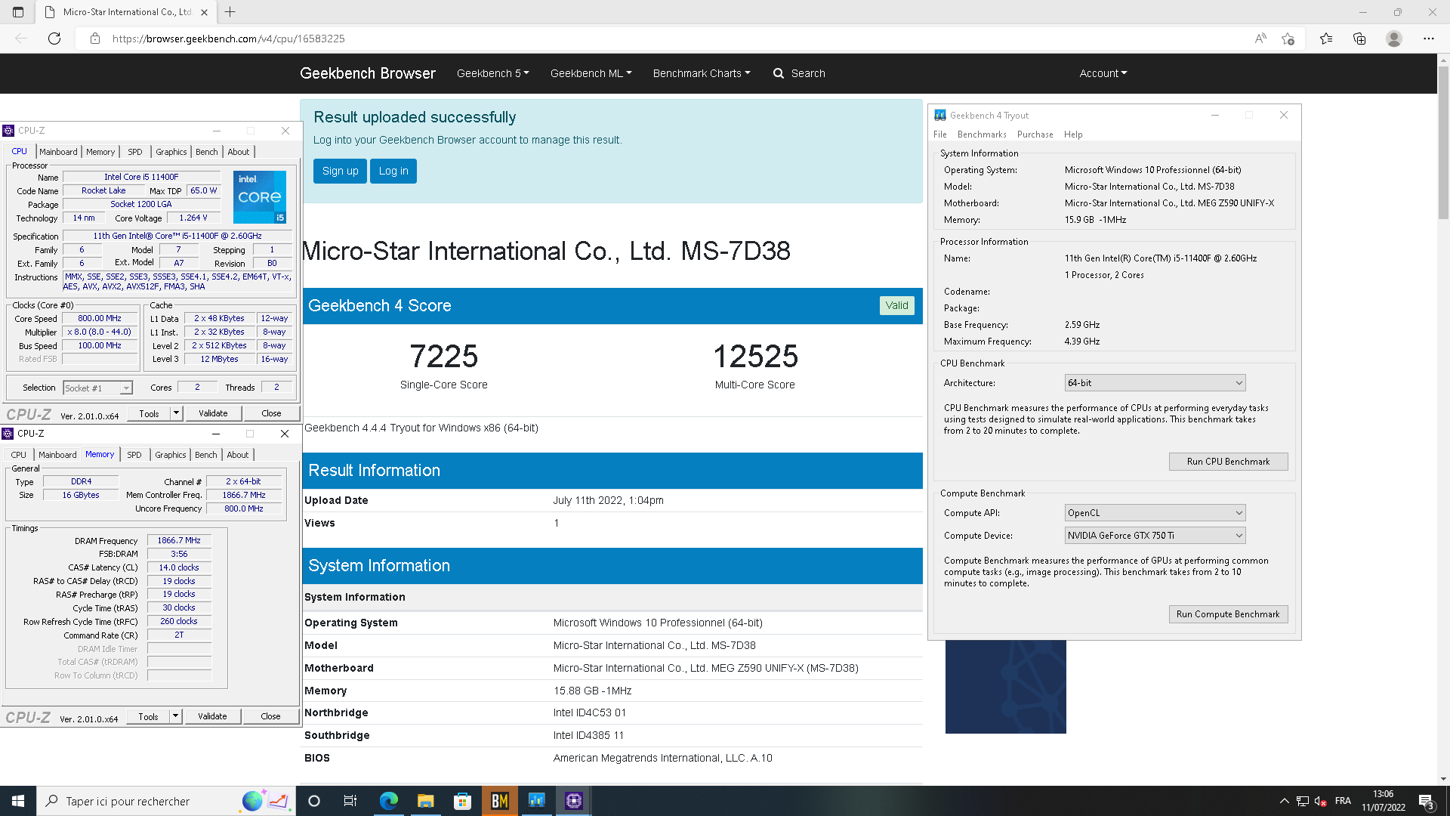This screenshot has height=816, width=1450.
Task: Click the taskbar clock showing 13:06
Action: click(x=1383, y=801)
